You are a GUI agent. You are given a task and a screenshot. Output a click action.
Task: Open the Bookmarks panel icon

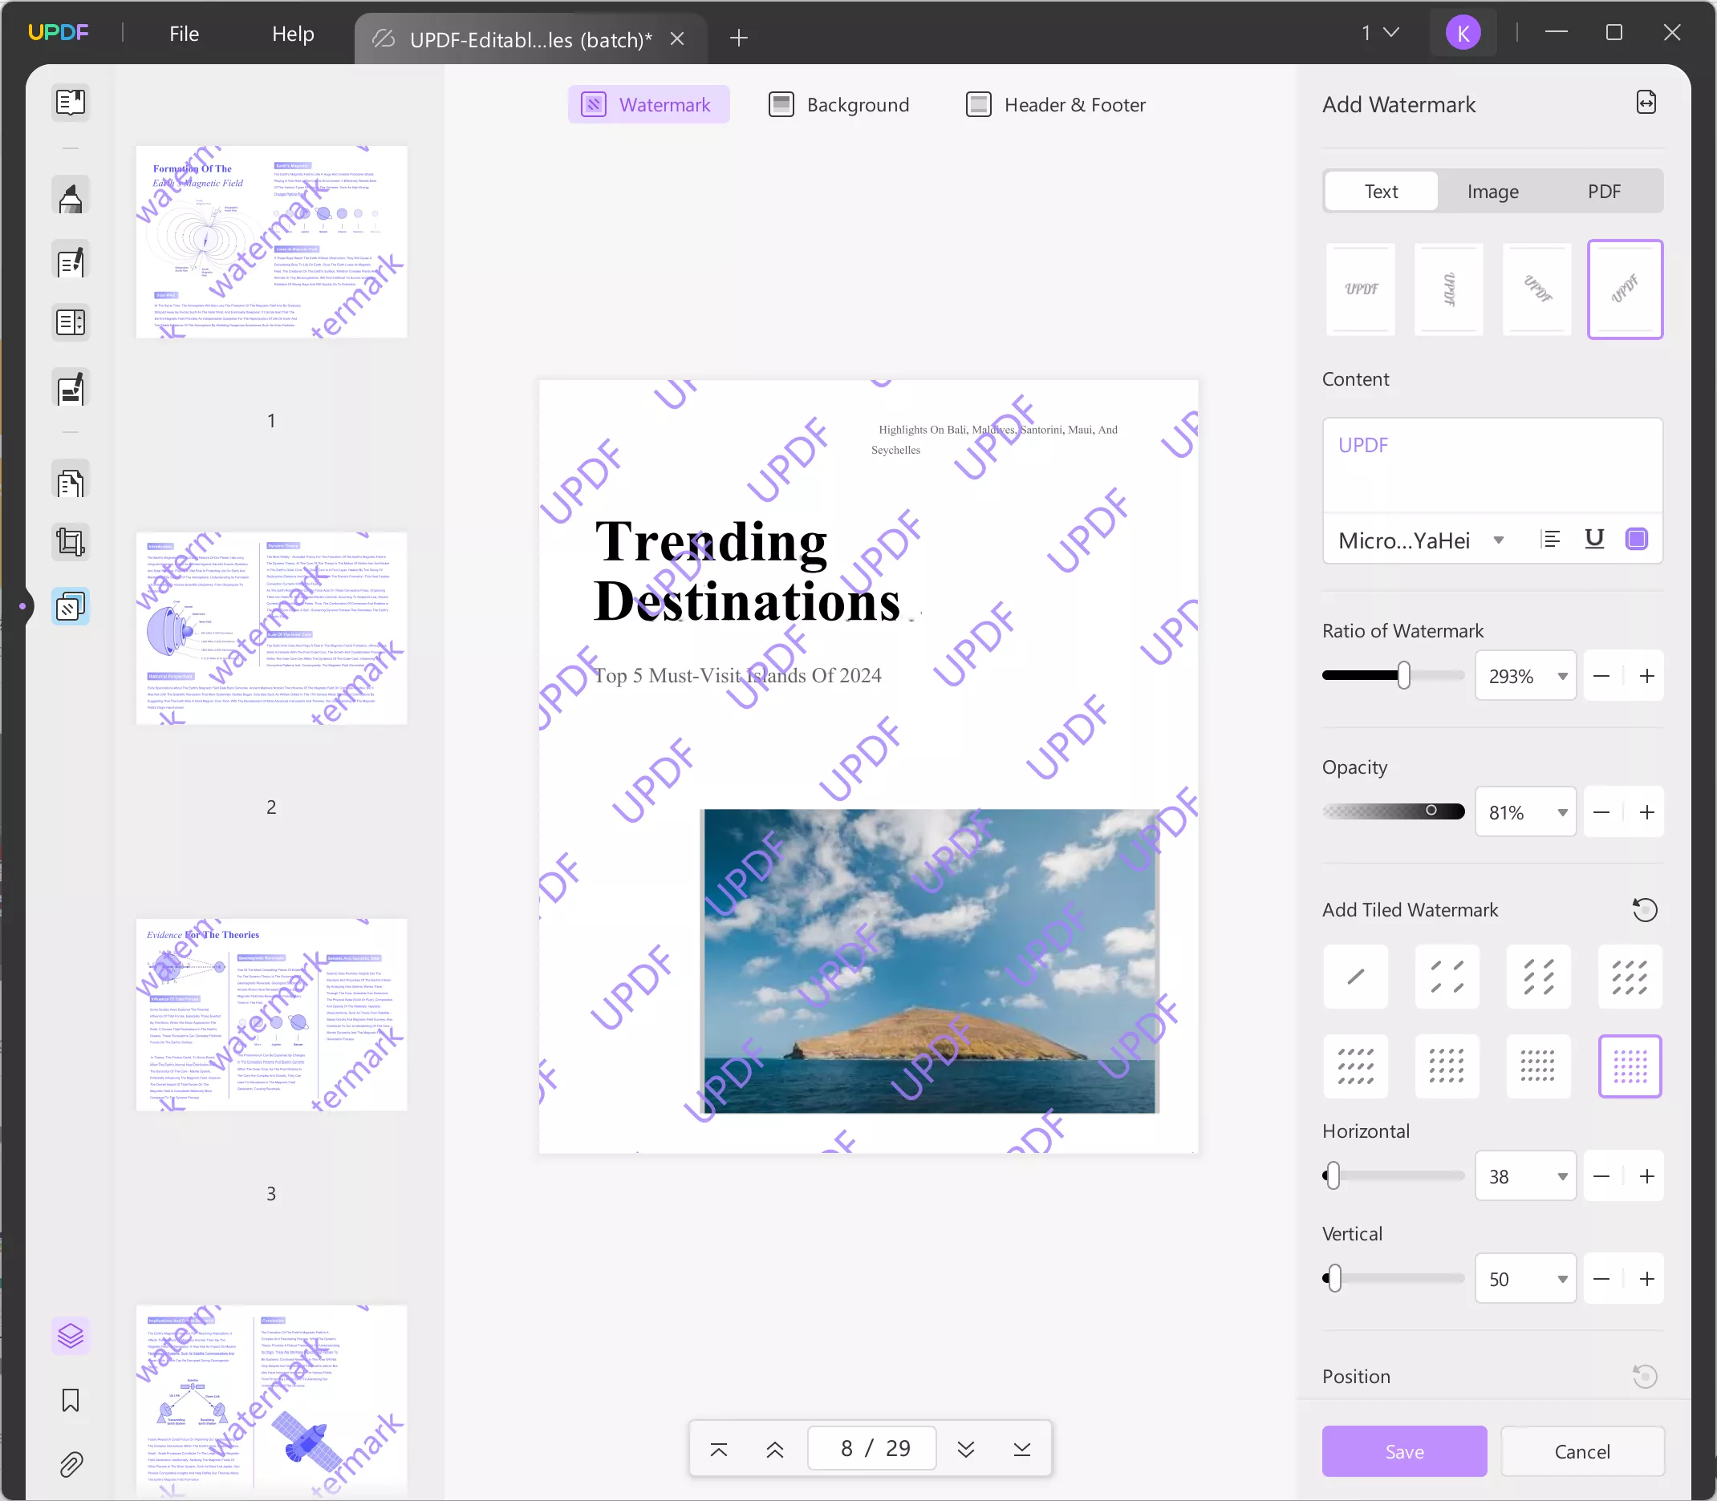click(71, 1400)
